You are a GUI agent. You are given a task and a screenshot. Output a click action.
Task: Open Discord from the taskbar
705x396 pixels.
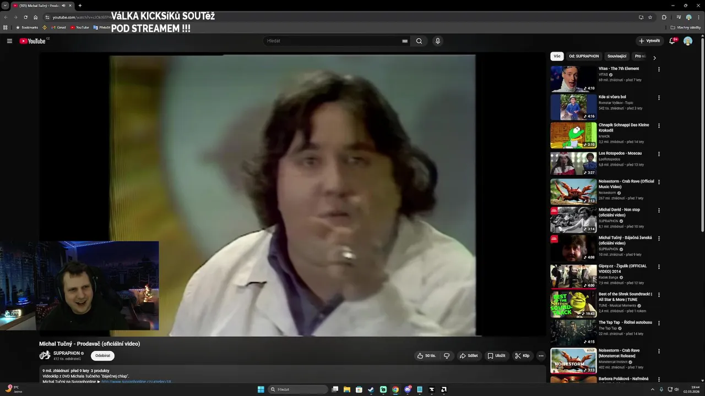coord(408,389)
